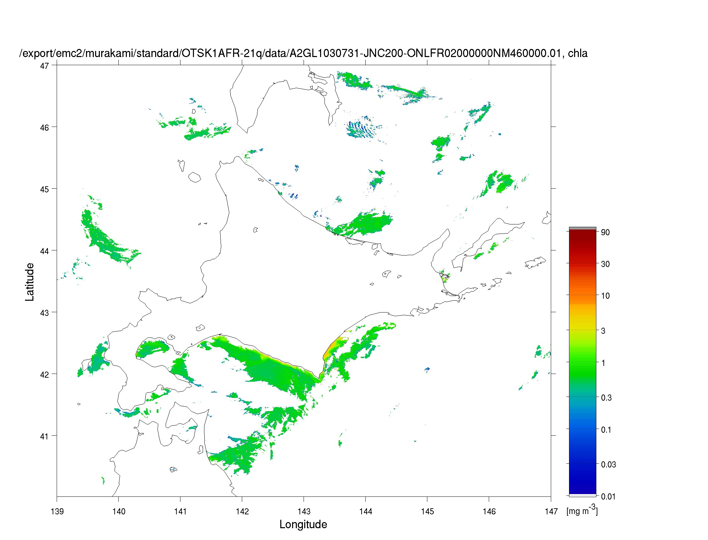
Task: Click the "Latitude" axis label
Action: (x=30, y=282)
